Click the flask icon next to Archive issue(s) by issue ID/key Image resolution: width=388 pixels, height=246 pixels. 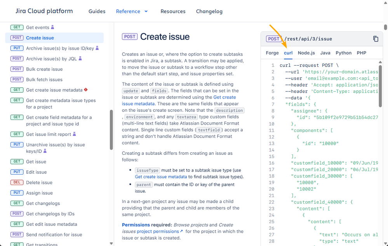coord(97,48)
